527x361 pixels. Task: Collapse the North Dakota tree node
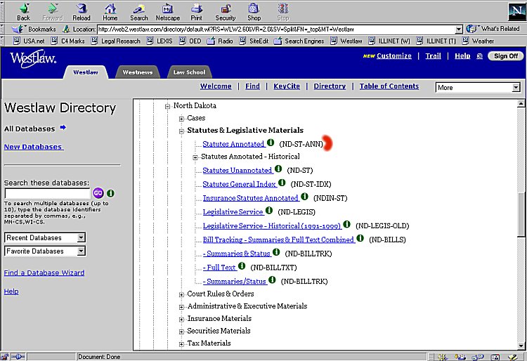167,107
